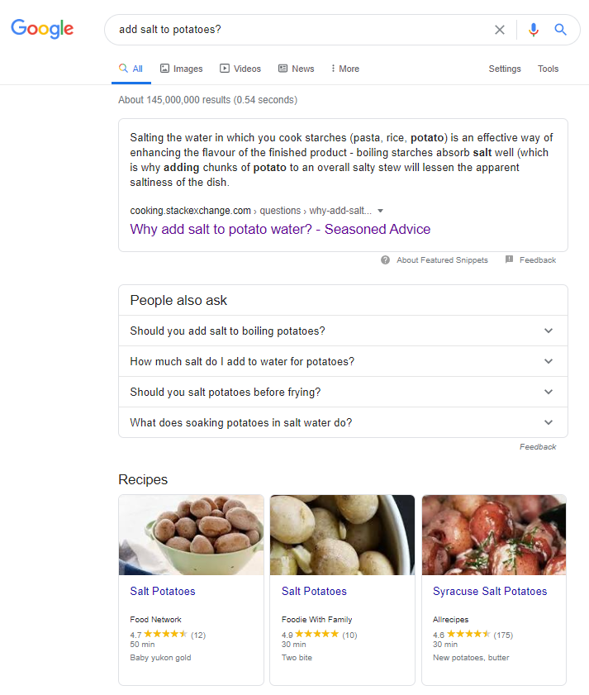Open 'Why add salt to potato water?' link
The width and height of the screenshot is (589, 695).
[x=280, y=229]
